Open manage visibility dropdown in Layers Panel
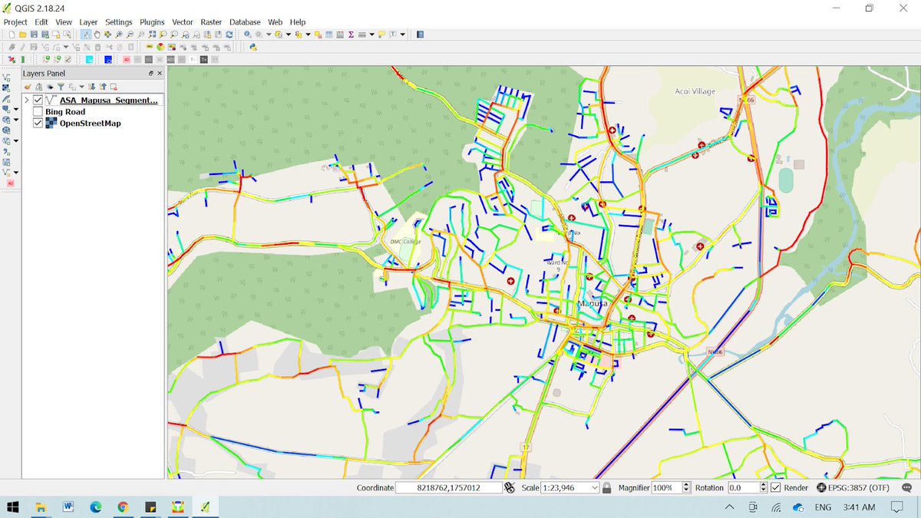Screen dimensions: 921x518 coord(50,87)
